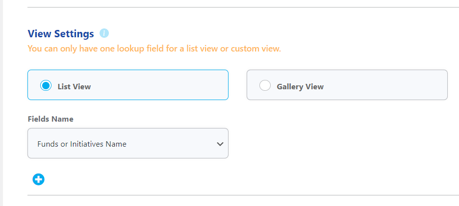Click the Funds or Initiatives Name selected value
The height and width of the screenshot is (206, 459).
click(82, 144)
